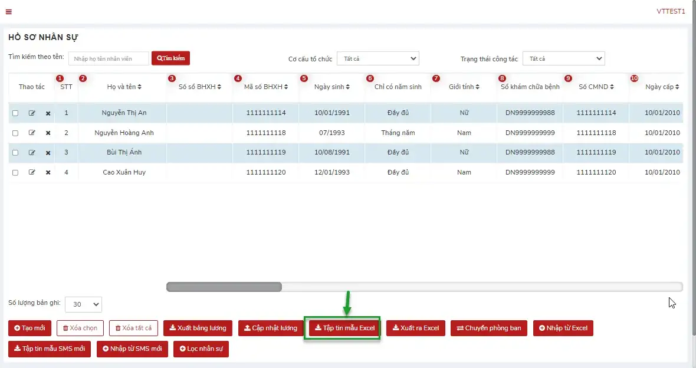
Task: Click the birth date 12/01/1993 cell
Action: pyautogui.click(x=332, y=172)
